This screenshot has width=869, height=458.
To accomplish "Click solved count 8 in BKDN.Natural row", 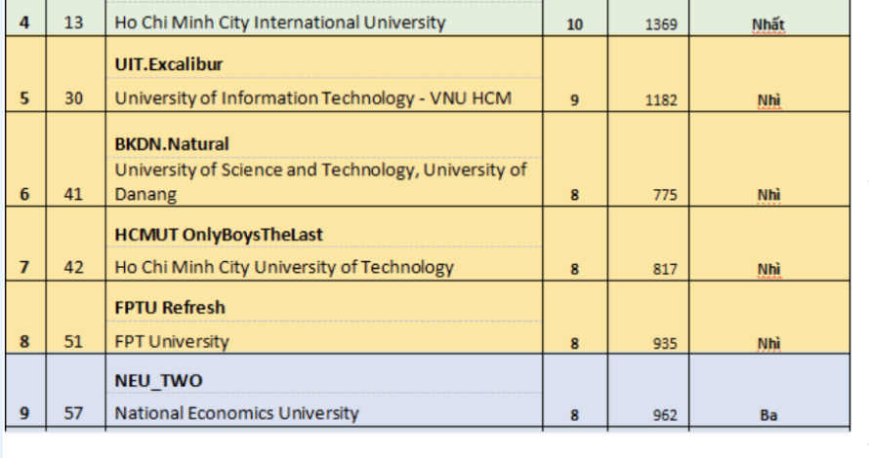I will coord(575,195).
